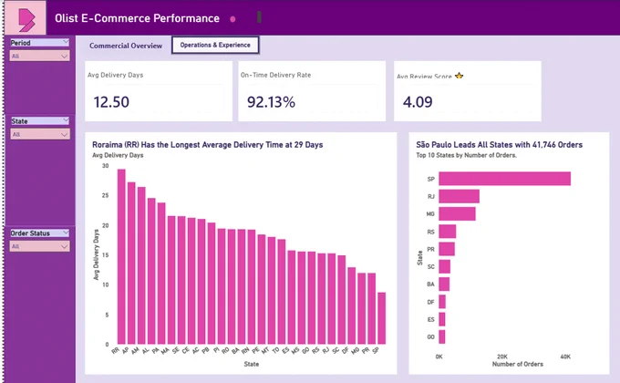620x383 pixels.
Task: Click the MG bar in Top 10 States chart
Action: click(x=457, y=213)
